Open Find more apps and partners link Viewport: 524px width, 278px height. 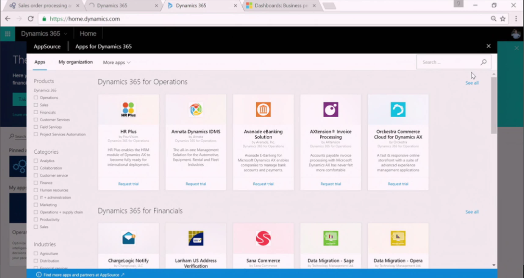coord(84,275)
